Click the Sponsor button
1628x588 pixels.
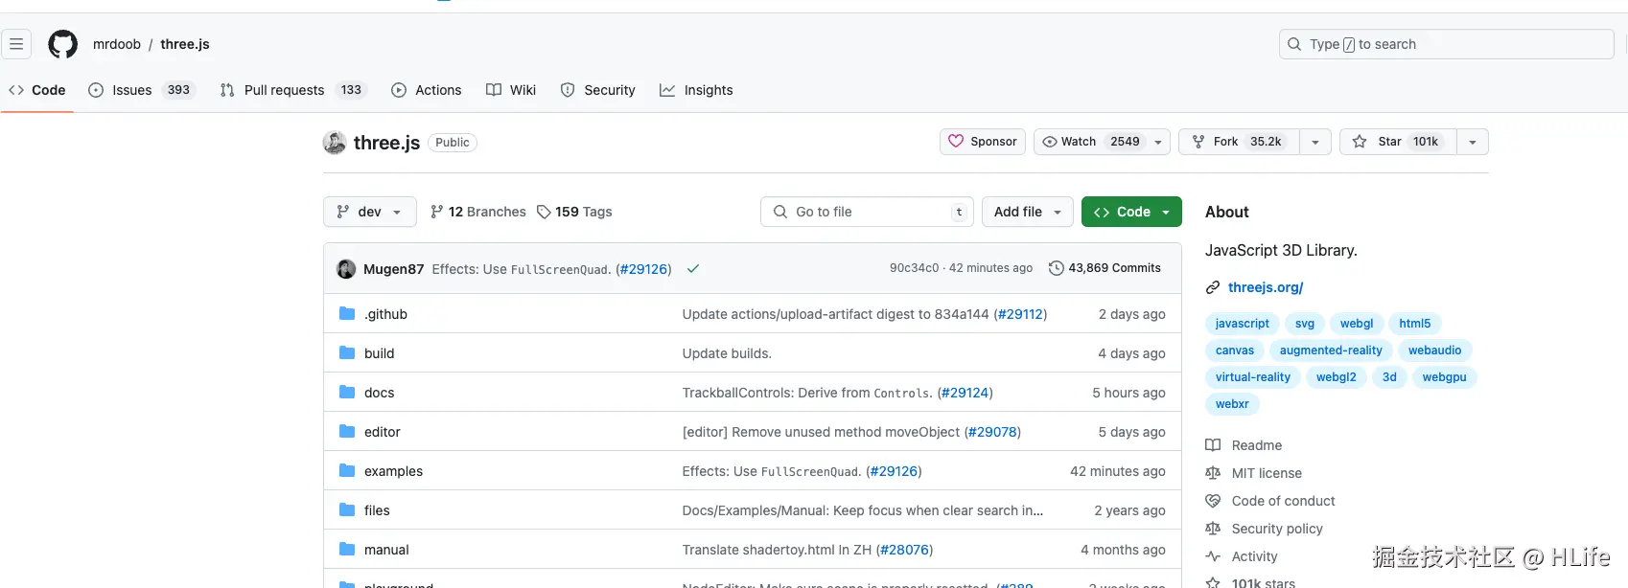tap(983, 142)
